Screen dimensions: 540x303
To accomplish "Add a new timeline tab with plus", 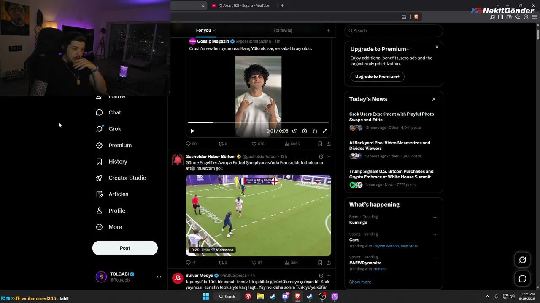I will [328, 30].
